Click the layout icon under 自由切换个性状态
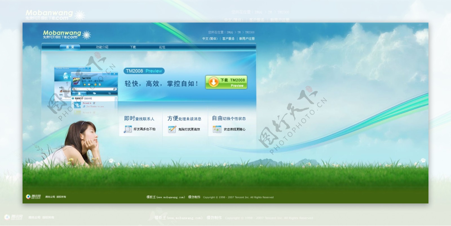The height and width of the screenshot is (226, 451). click(x=217, y=129)
